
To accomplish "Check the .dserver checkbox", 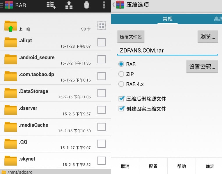I will point(102,110).
